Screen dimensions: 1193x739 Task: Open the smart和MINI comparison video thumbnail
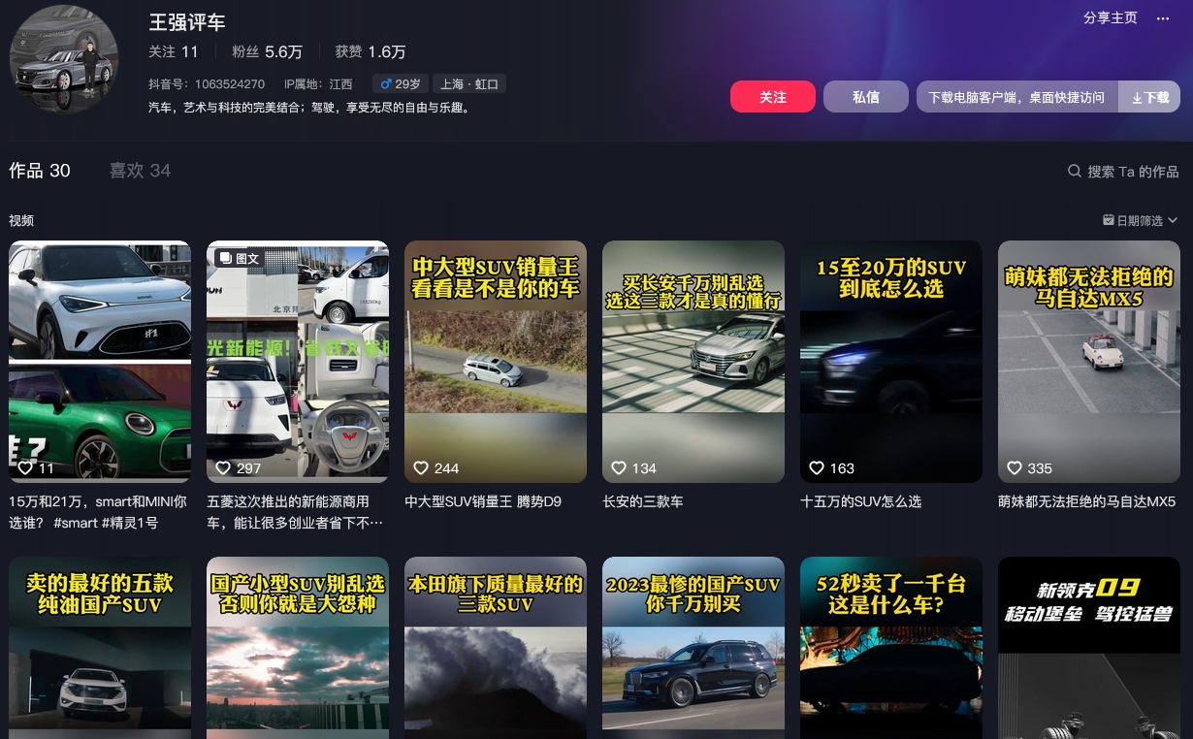click(x=100, y=362)
